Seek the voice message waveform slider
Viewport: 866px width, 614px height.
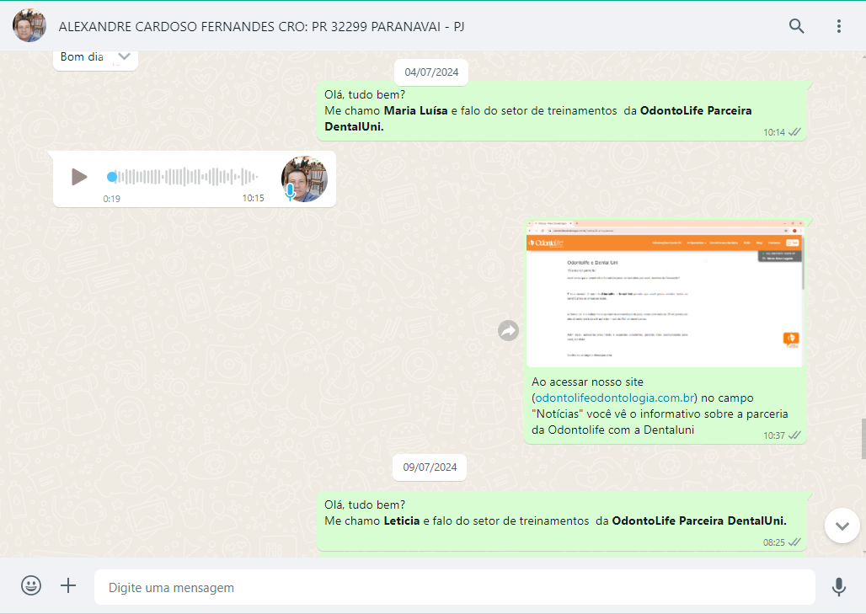tap(183, 177)
